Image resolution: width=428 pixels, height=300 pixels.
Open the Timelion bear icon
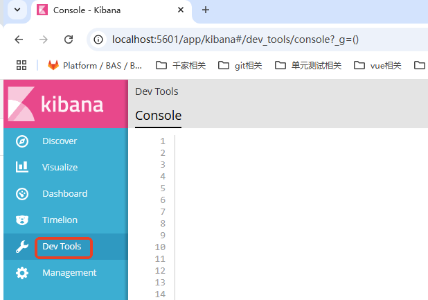[x=22, y=220]
